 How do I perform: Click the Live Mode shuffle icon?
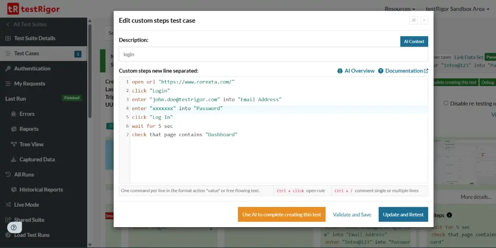[8, 205]
